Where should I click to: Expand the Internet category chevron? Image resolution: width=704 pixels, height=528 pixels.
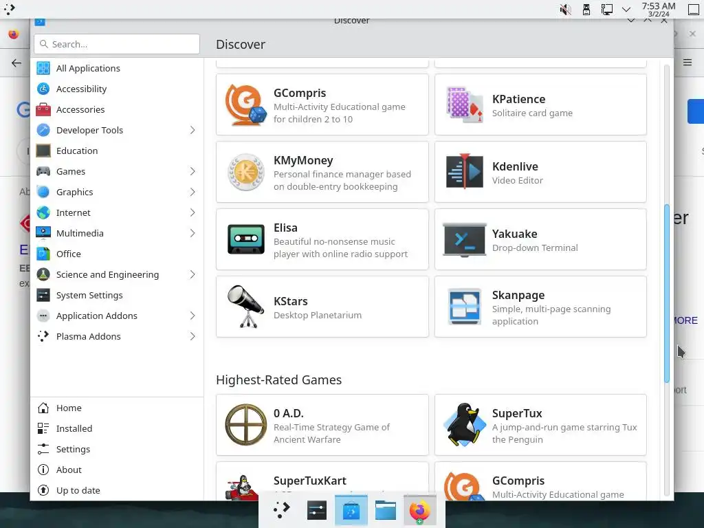click(192, 213)
